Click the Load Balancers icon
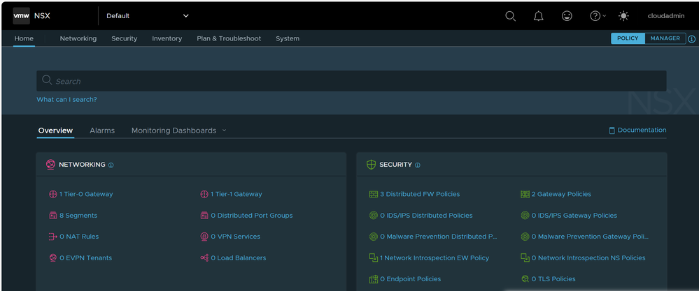This screenshot has width=699, height=291. tap(204, 258)
